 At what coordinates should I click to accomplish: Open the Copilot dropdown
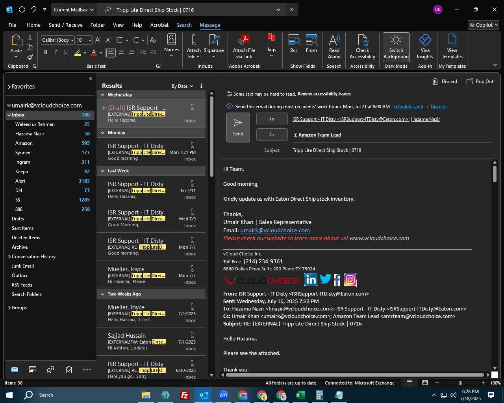484,25
